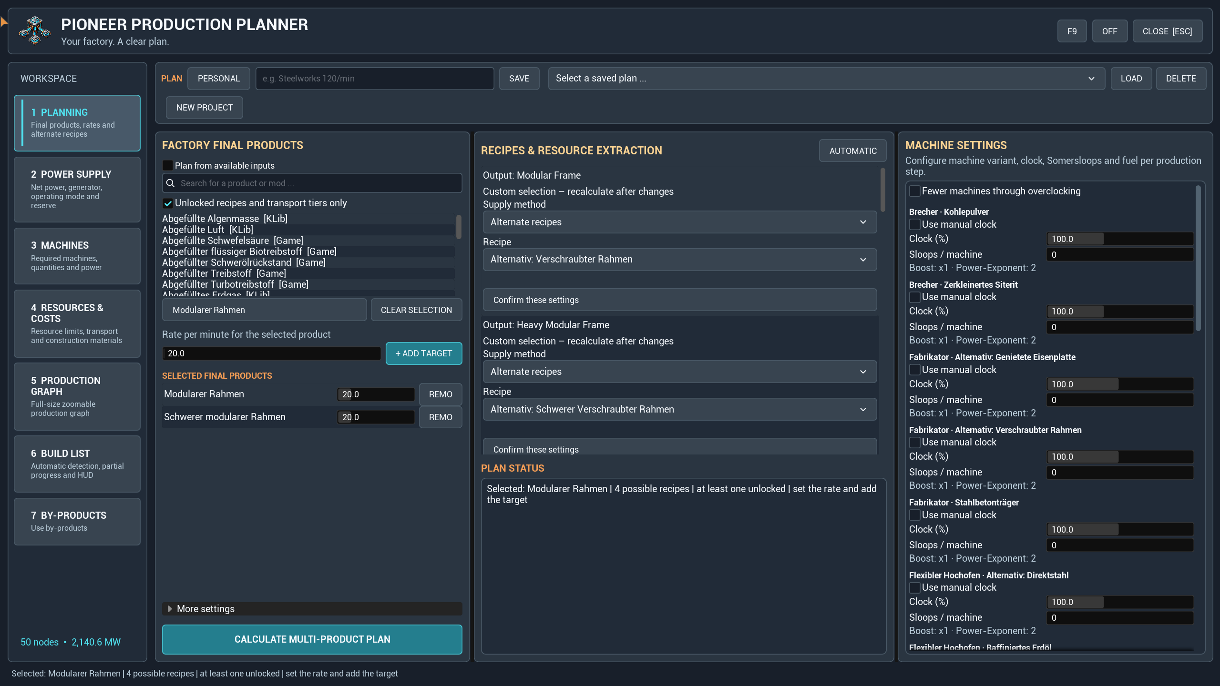
Task: Open the Production Graph step
Action: tap(77, 396)
